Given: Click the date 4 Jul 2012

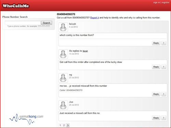Looking at the screenshot, I should (x=74, y=27).
